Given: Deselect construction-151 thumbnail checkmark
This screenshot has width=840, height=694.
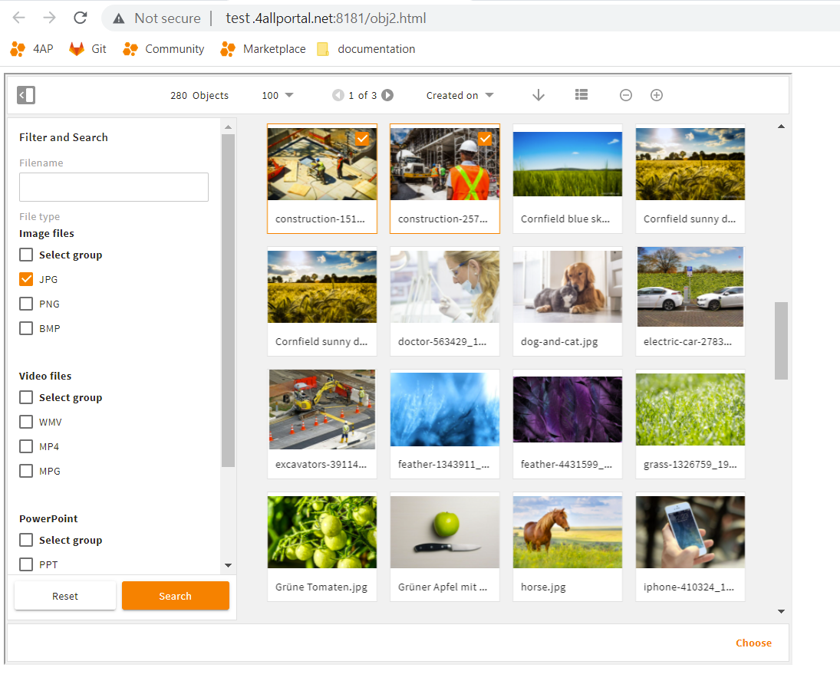Looking at the screenshot, I should point(362,140).
